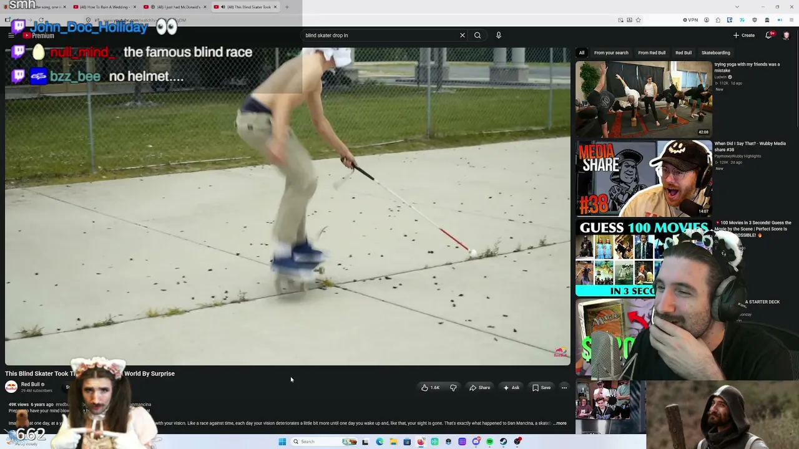Open OBS Studio from the taskbar
Viewport: 799px width, 449px height.
tap(517, 442)
